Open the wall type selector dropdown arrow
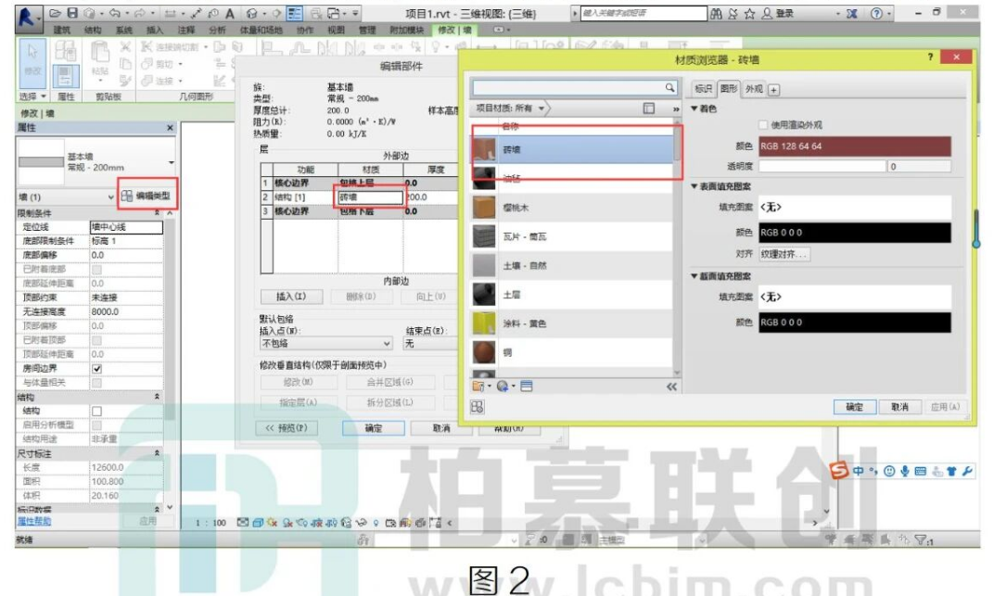994x596 pixels. point(172,162)
